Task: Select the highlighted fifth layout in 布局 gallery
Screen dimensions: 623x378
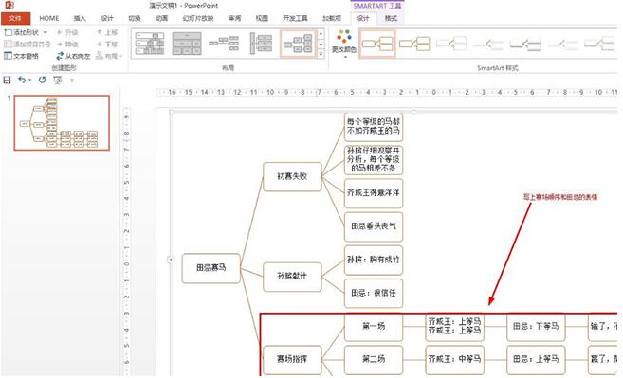Action: click(x=298, y=44)
